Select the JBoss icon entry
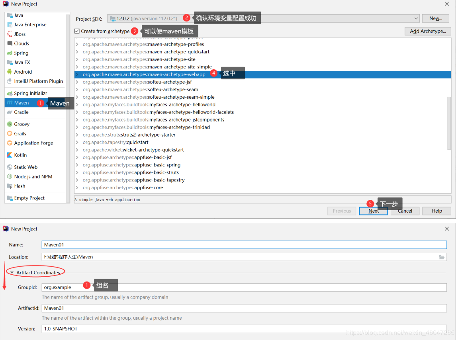Viewport: 458px width, 340px height. [10, 34]
